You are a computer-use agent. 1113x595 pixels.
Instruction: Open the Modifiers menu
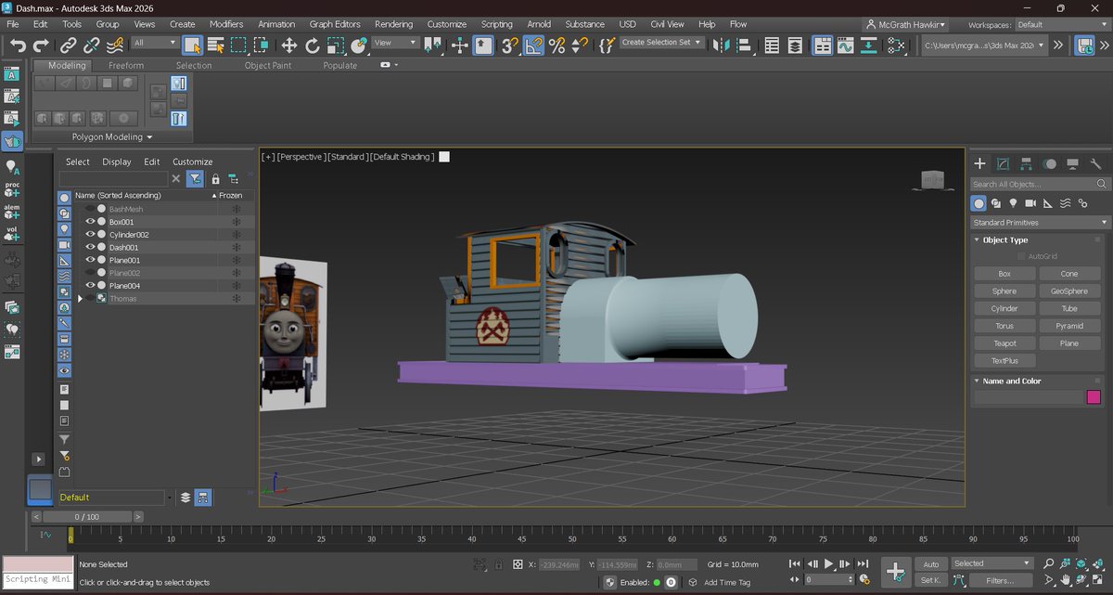(x=226, y=24)
